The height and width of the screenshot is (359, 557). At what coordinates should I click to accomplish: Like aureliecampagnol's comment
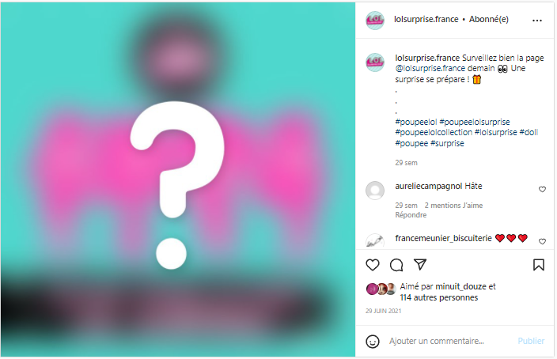click(x=542, y=189)
